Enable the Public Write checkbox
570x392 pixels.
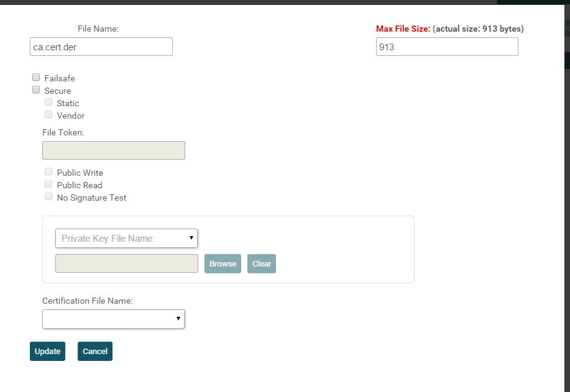[48, 171]
